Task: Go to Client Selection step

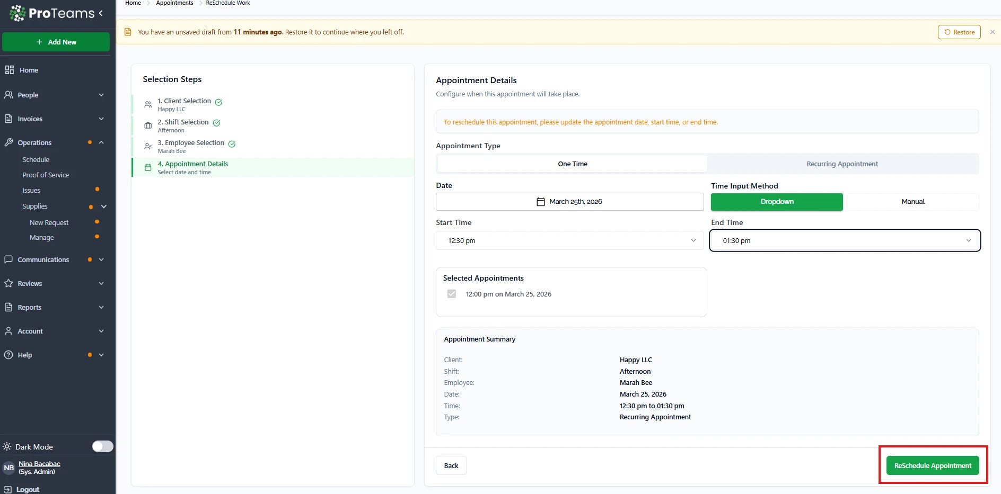Action: pyautogui.click(x=184, y=101)
